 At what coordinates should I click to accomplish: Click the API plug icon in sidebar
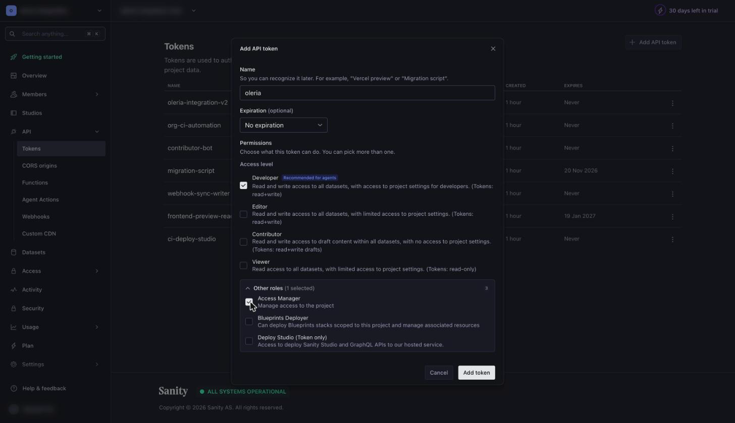tap(14, 132)
